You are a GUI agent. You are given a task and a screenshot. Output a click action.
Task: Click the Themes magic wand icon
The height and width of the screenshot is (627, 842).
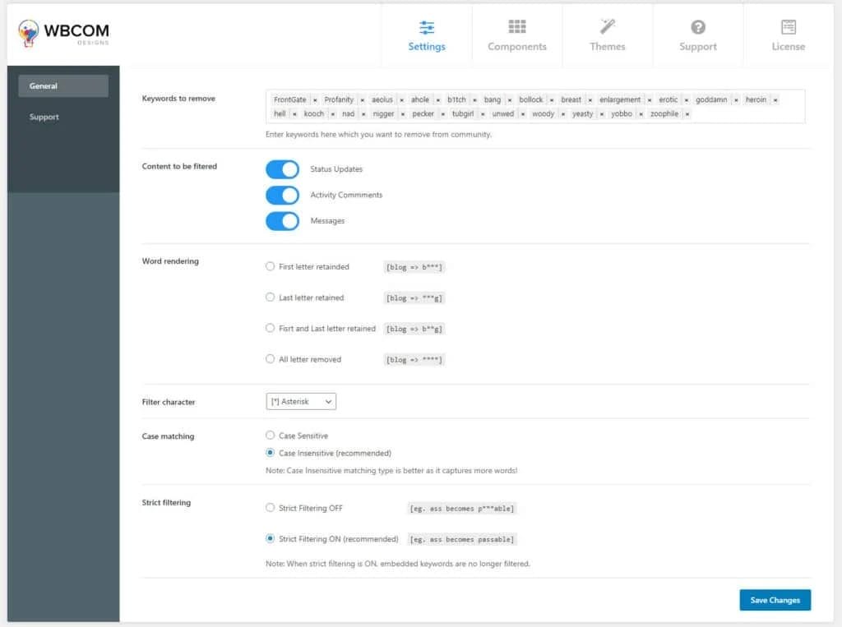pyautogui.click(x=608, y=27)
